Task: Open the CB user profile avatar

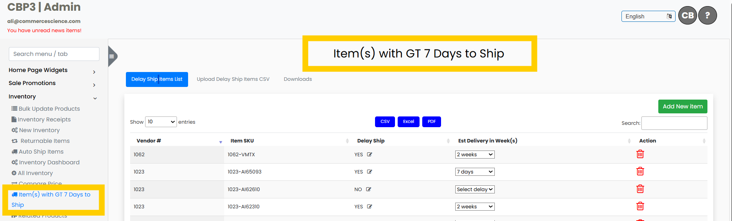Action: (x=687, y=16)
